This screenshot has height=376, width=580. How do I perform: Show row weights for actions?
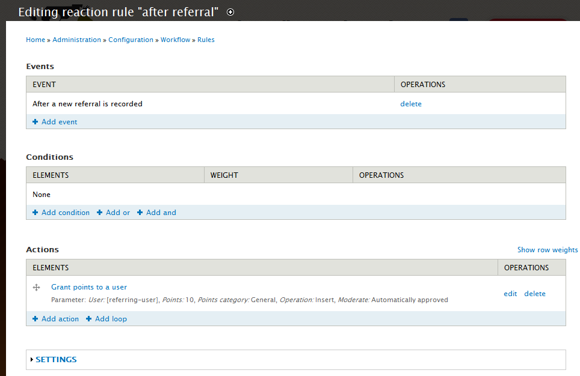point(547,249)
